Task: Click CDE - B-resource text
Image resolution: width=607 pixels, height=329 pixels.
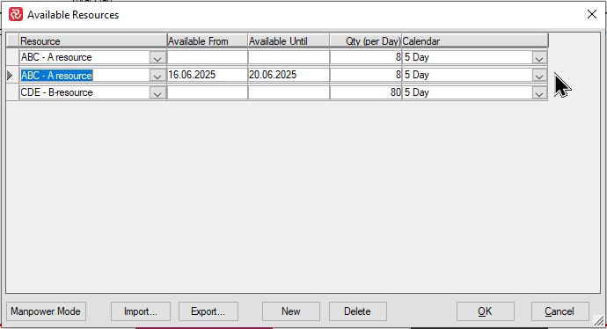Action: click(56, 92)
